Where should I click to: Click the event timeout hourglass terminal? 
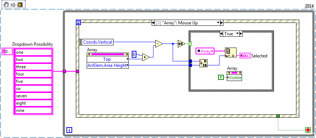(78, 22)
